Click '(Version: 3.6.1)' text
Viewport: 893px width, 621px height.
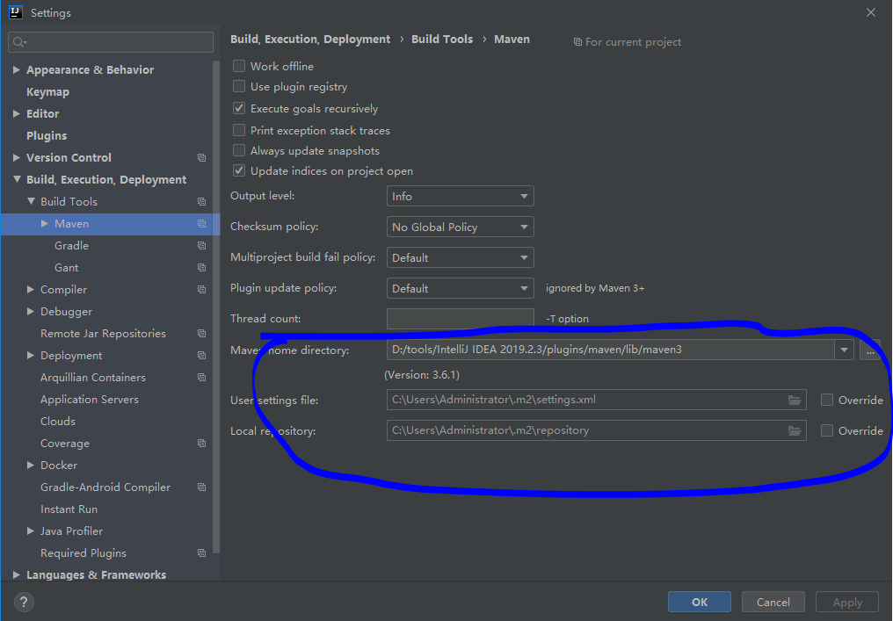422,375
